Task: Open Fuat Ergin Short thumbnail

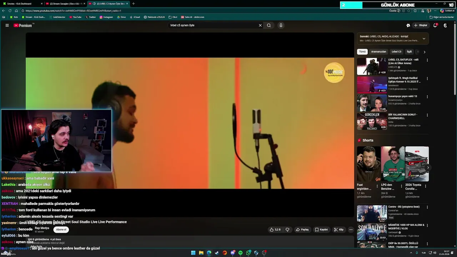Action: coord(368,164)
